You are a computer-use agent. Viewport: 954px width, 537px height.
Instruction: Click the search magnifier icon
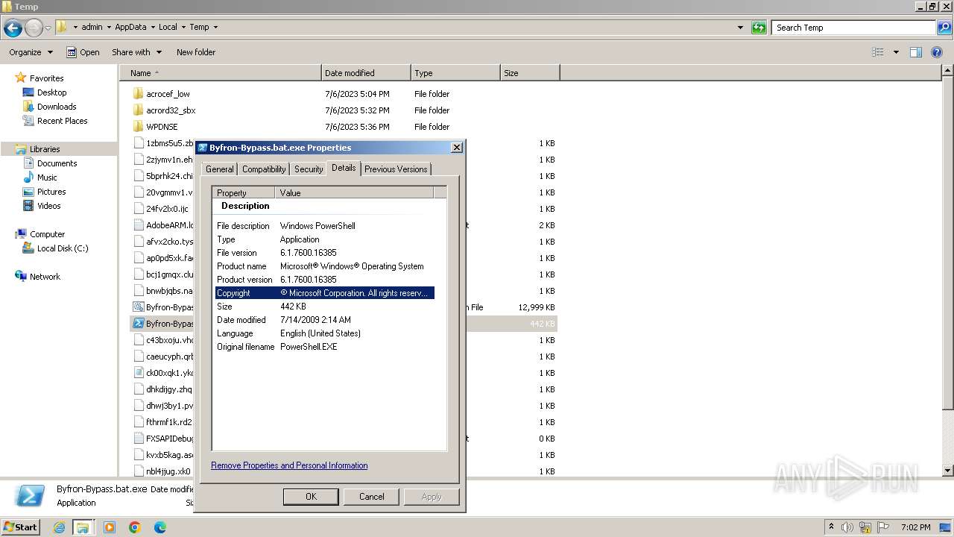coord(944,28)
